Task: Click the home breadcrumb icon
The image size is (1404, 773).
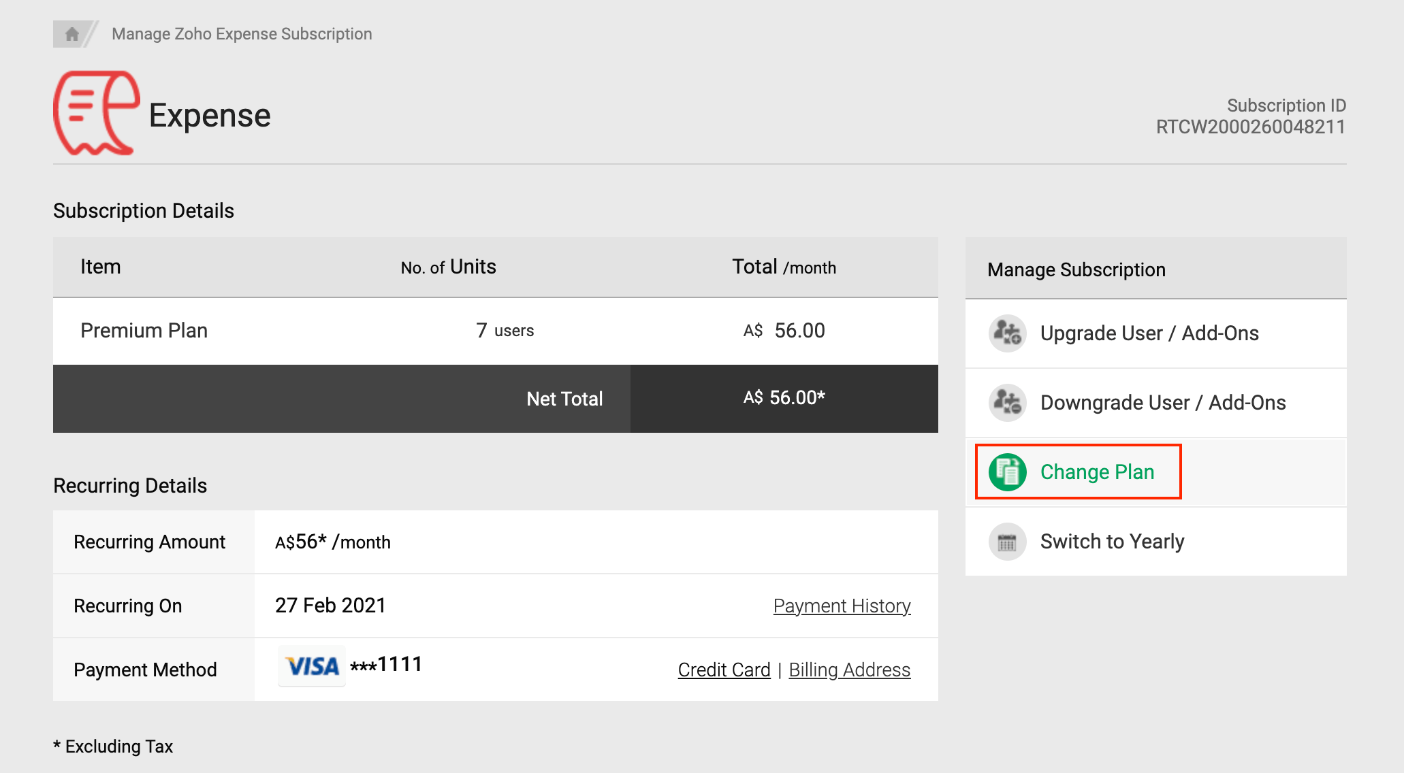Action: click(x=71, y=34)
